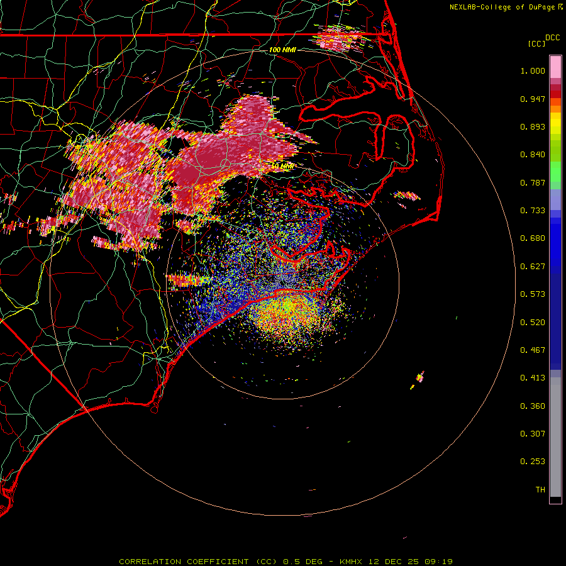Select the 0.893 legend value
The height and width of the screenshot is (566, 566).
click(533, 126)
